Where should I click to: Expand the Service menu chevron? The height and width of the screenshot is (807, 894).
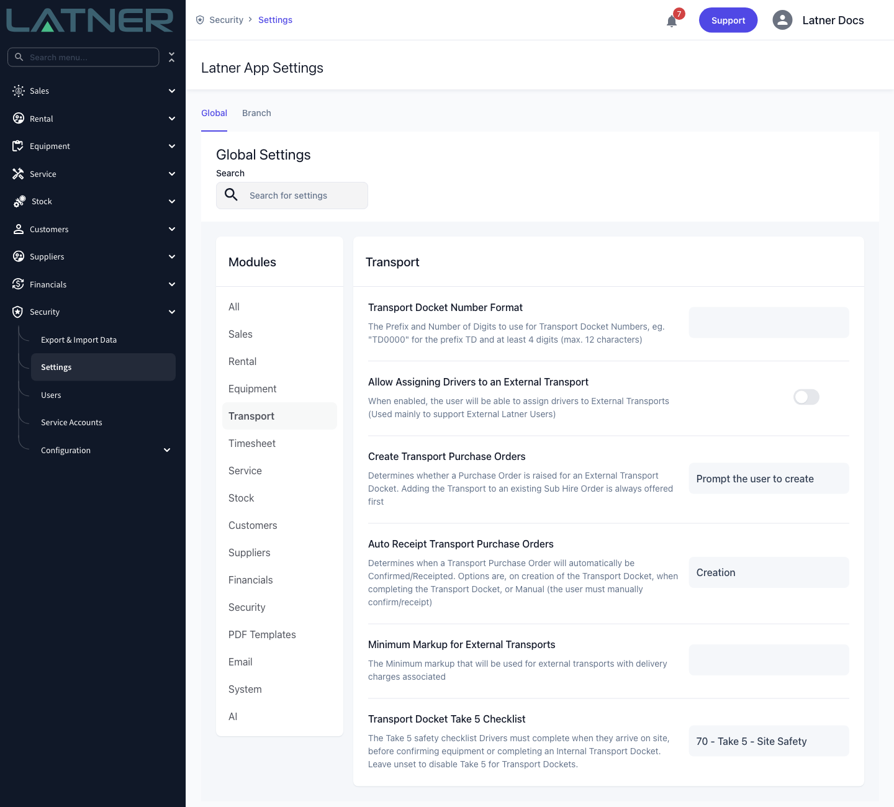click(172, 174)
